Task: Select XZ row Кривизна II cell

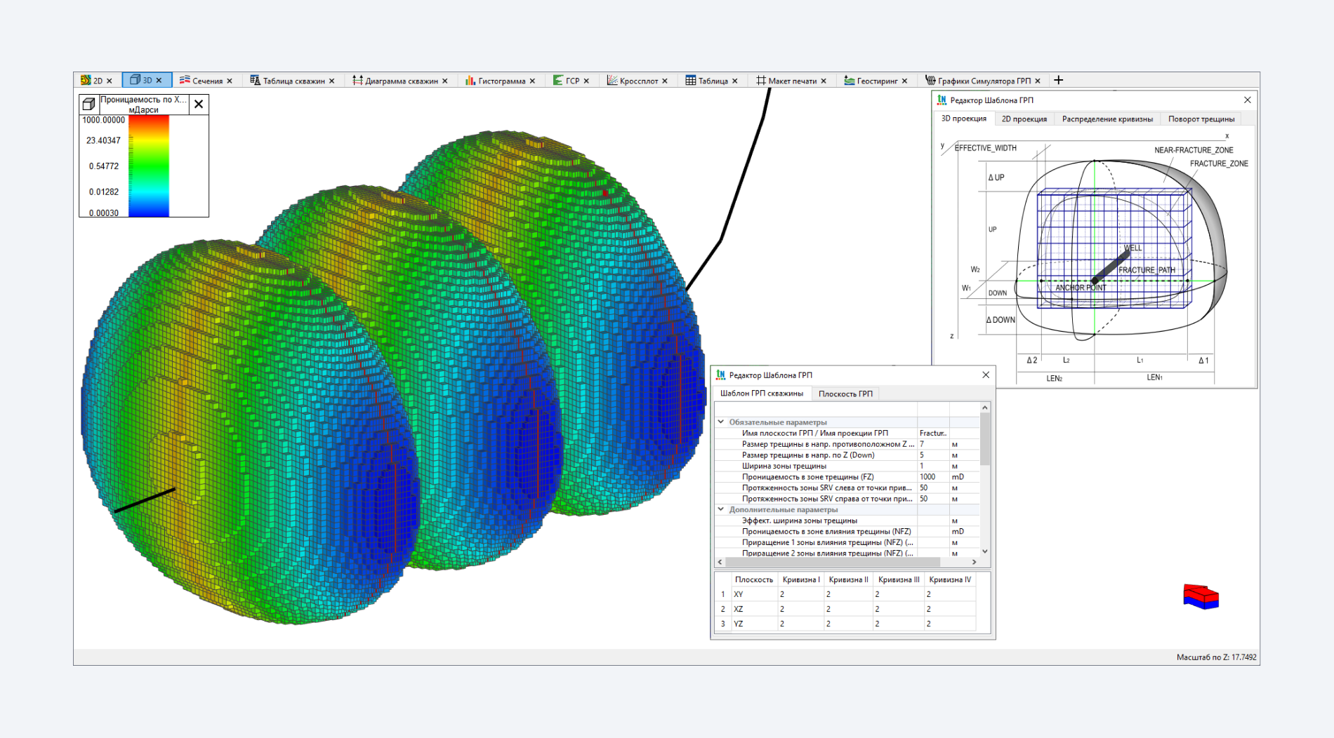Action: 848,609
